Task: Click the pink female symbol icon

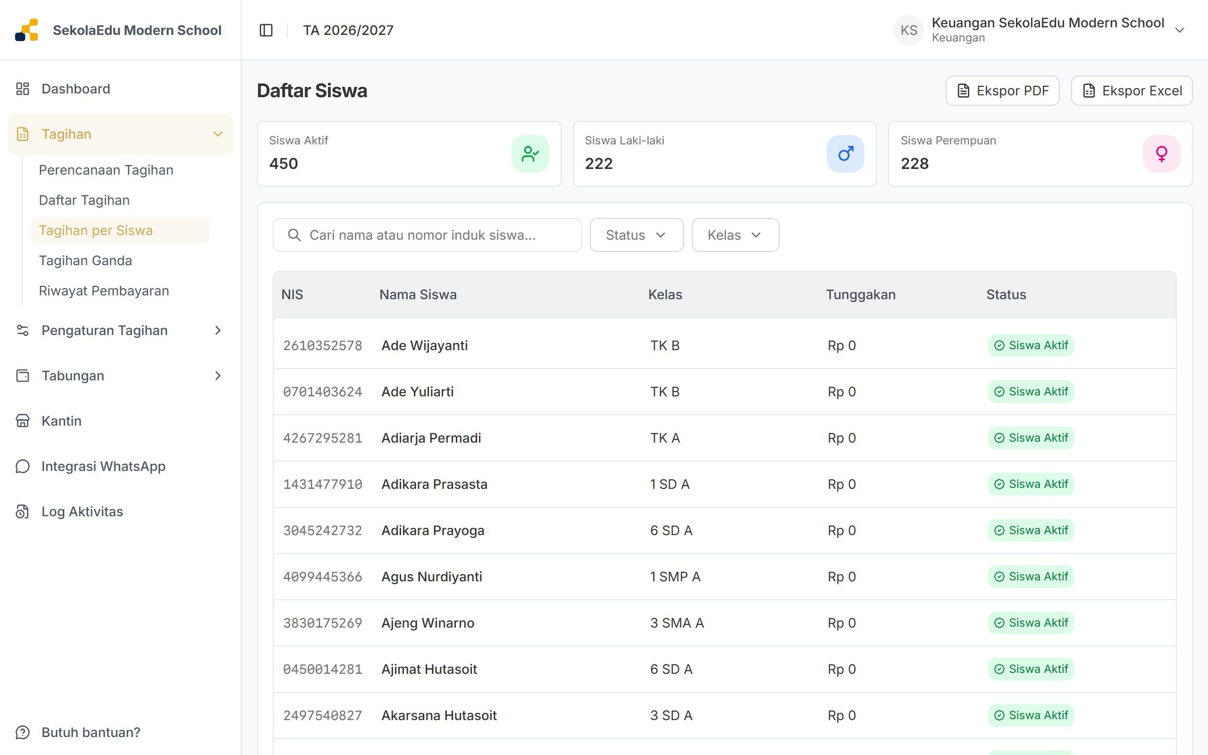Action: 1162,154
